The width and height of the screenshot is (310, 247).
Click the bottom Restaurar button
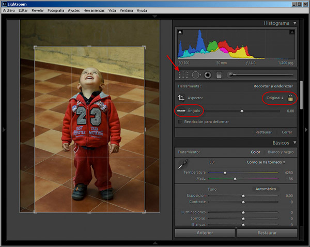tap(267, 233)
